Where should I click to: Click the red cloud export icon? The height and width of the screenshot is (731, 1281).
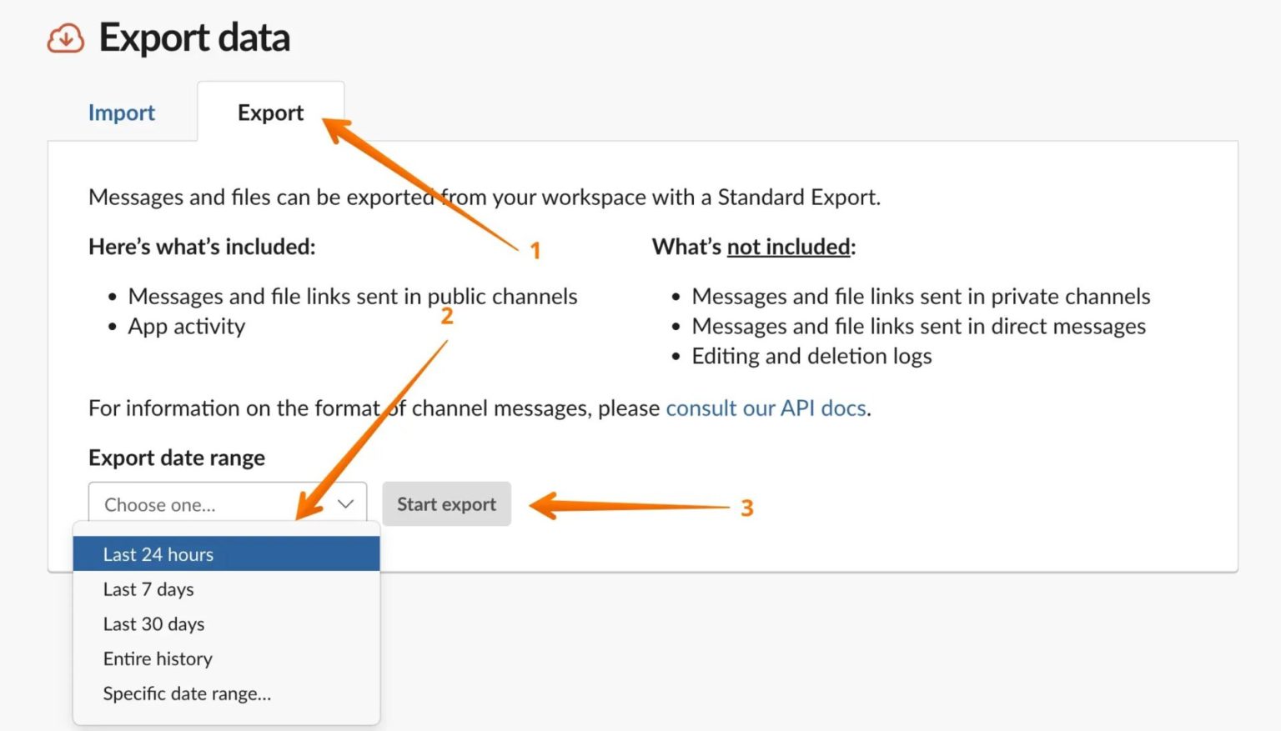(x=64, y=38)
